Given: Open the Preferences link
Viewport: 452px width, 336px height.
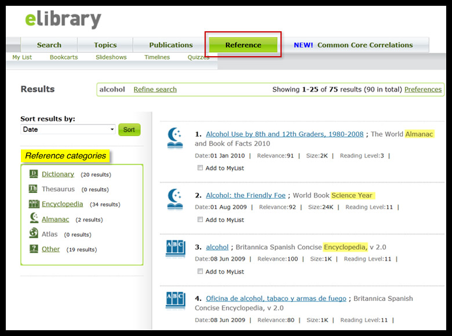Looking at the screenshot, I should click(422, 89).
